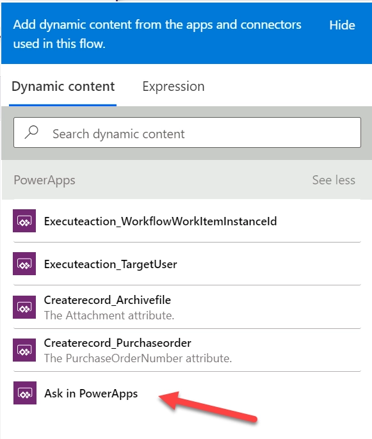Click the PowerApps section header label

tap(45, 180)
